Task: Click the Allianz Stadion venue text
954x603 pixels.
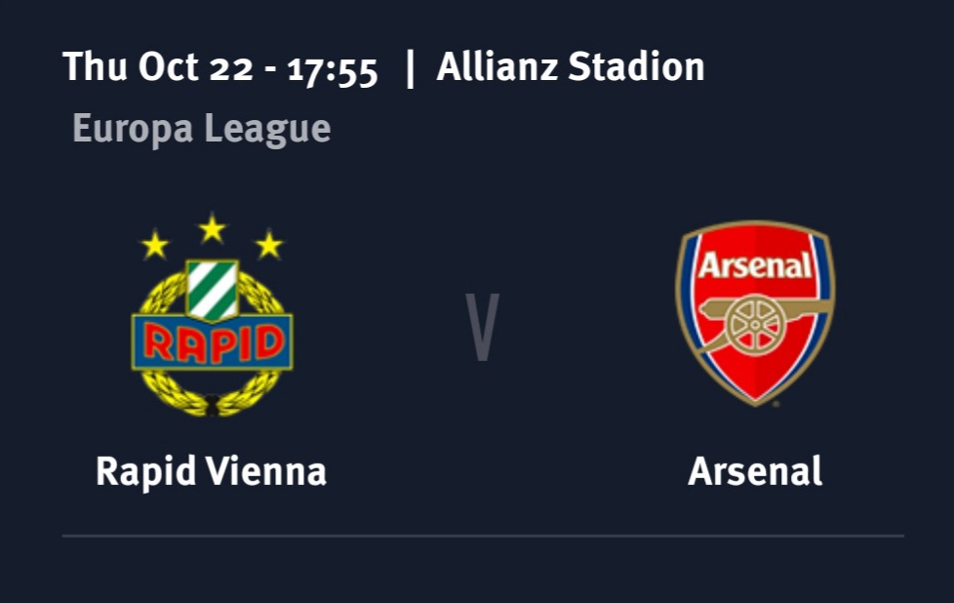Action: click(x=570, y=67)
